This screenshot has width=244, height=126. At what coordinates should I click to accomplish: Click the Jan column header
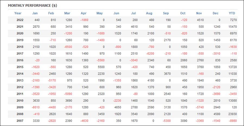pyautogui.click(x=35, y=13)
